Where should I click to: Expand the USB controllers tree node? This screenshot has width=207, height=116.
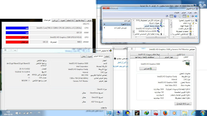pos(164,34)
